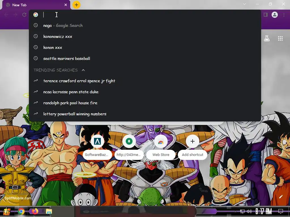290x217 pixels.
Task: Open the http://043me... shortcut icon
Action: tap(129, 141)
